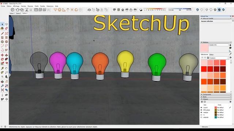Select the arrow Select tool
Viewport: 234px width, 131px height.
pos(2,24)
